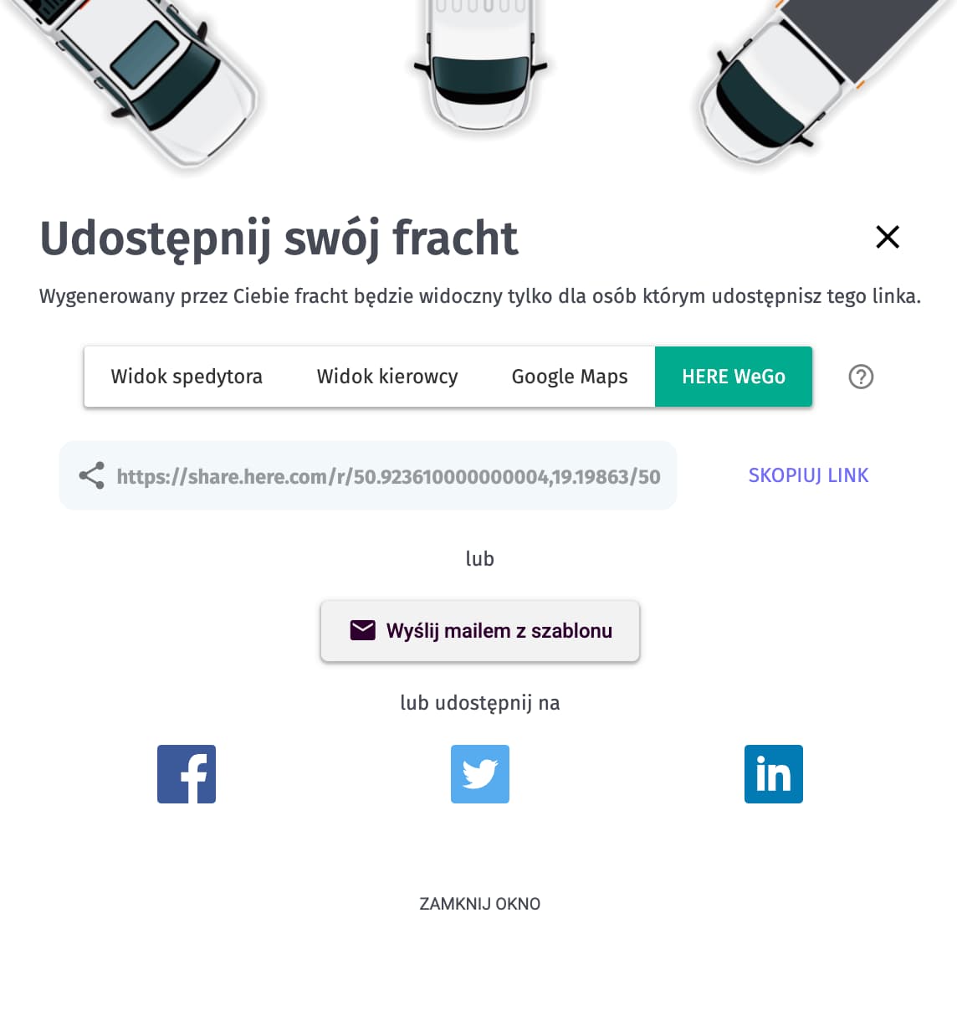Click ZAMKNIJ OKNO to close window
This screenshot has height=1016, width=962.
pos(480,904)
